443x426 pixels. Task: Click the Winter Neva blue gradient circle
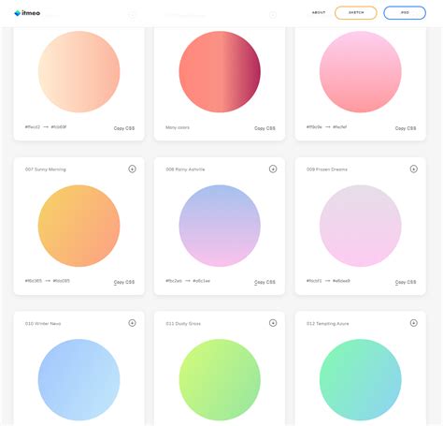click(79, 379)
